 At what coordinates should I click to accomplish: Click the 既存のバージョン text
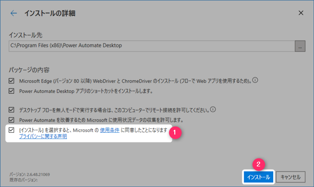[x=23, y=180]
